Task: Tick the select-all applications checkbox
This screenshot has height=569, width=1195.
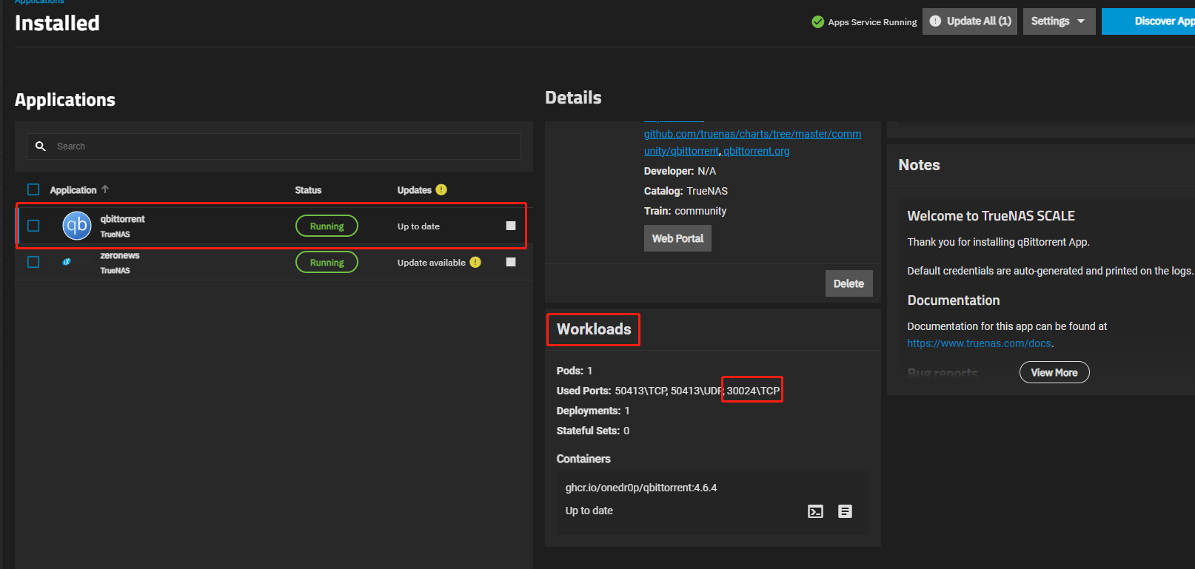Action: 33,189
